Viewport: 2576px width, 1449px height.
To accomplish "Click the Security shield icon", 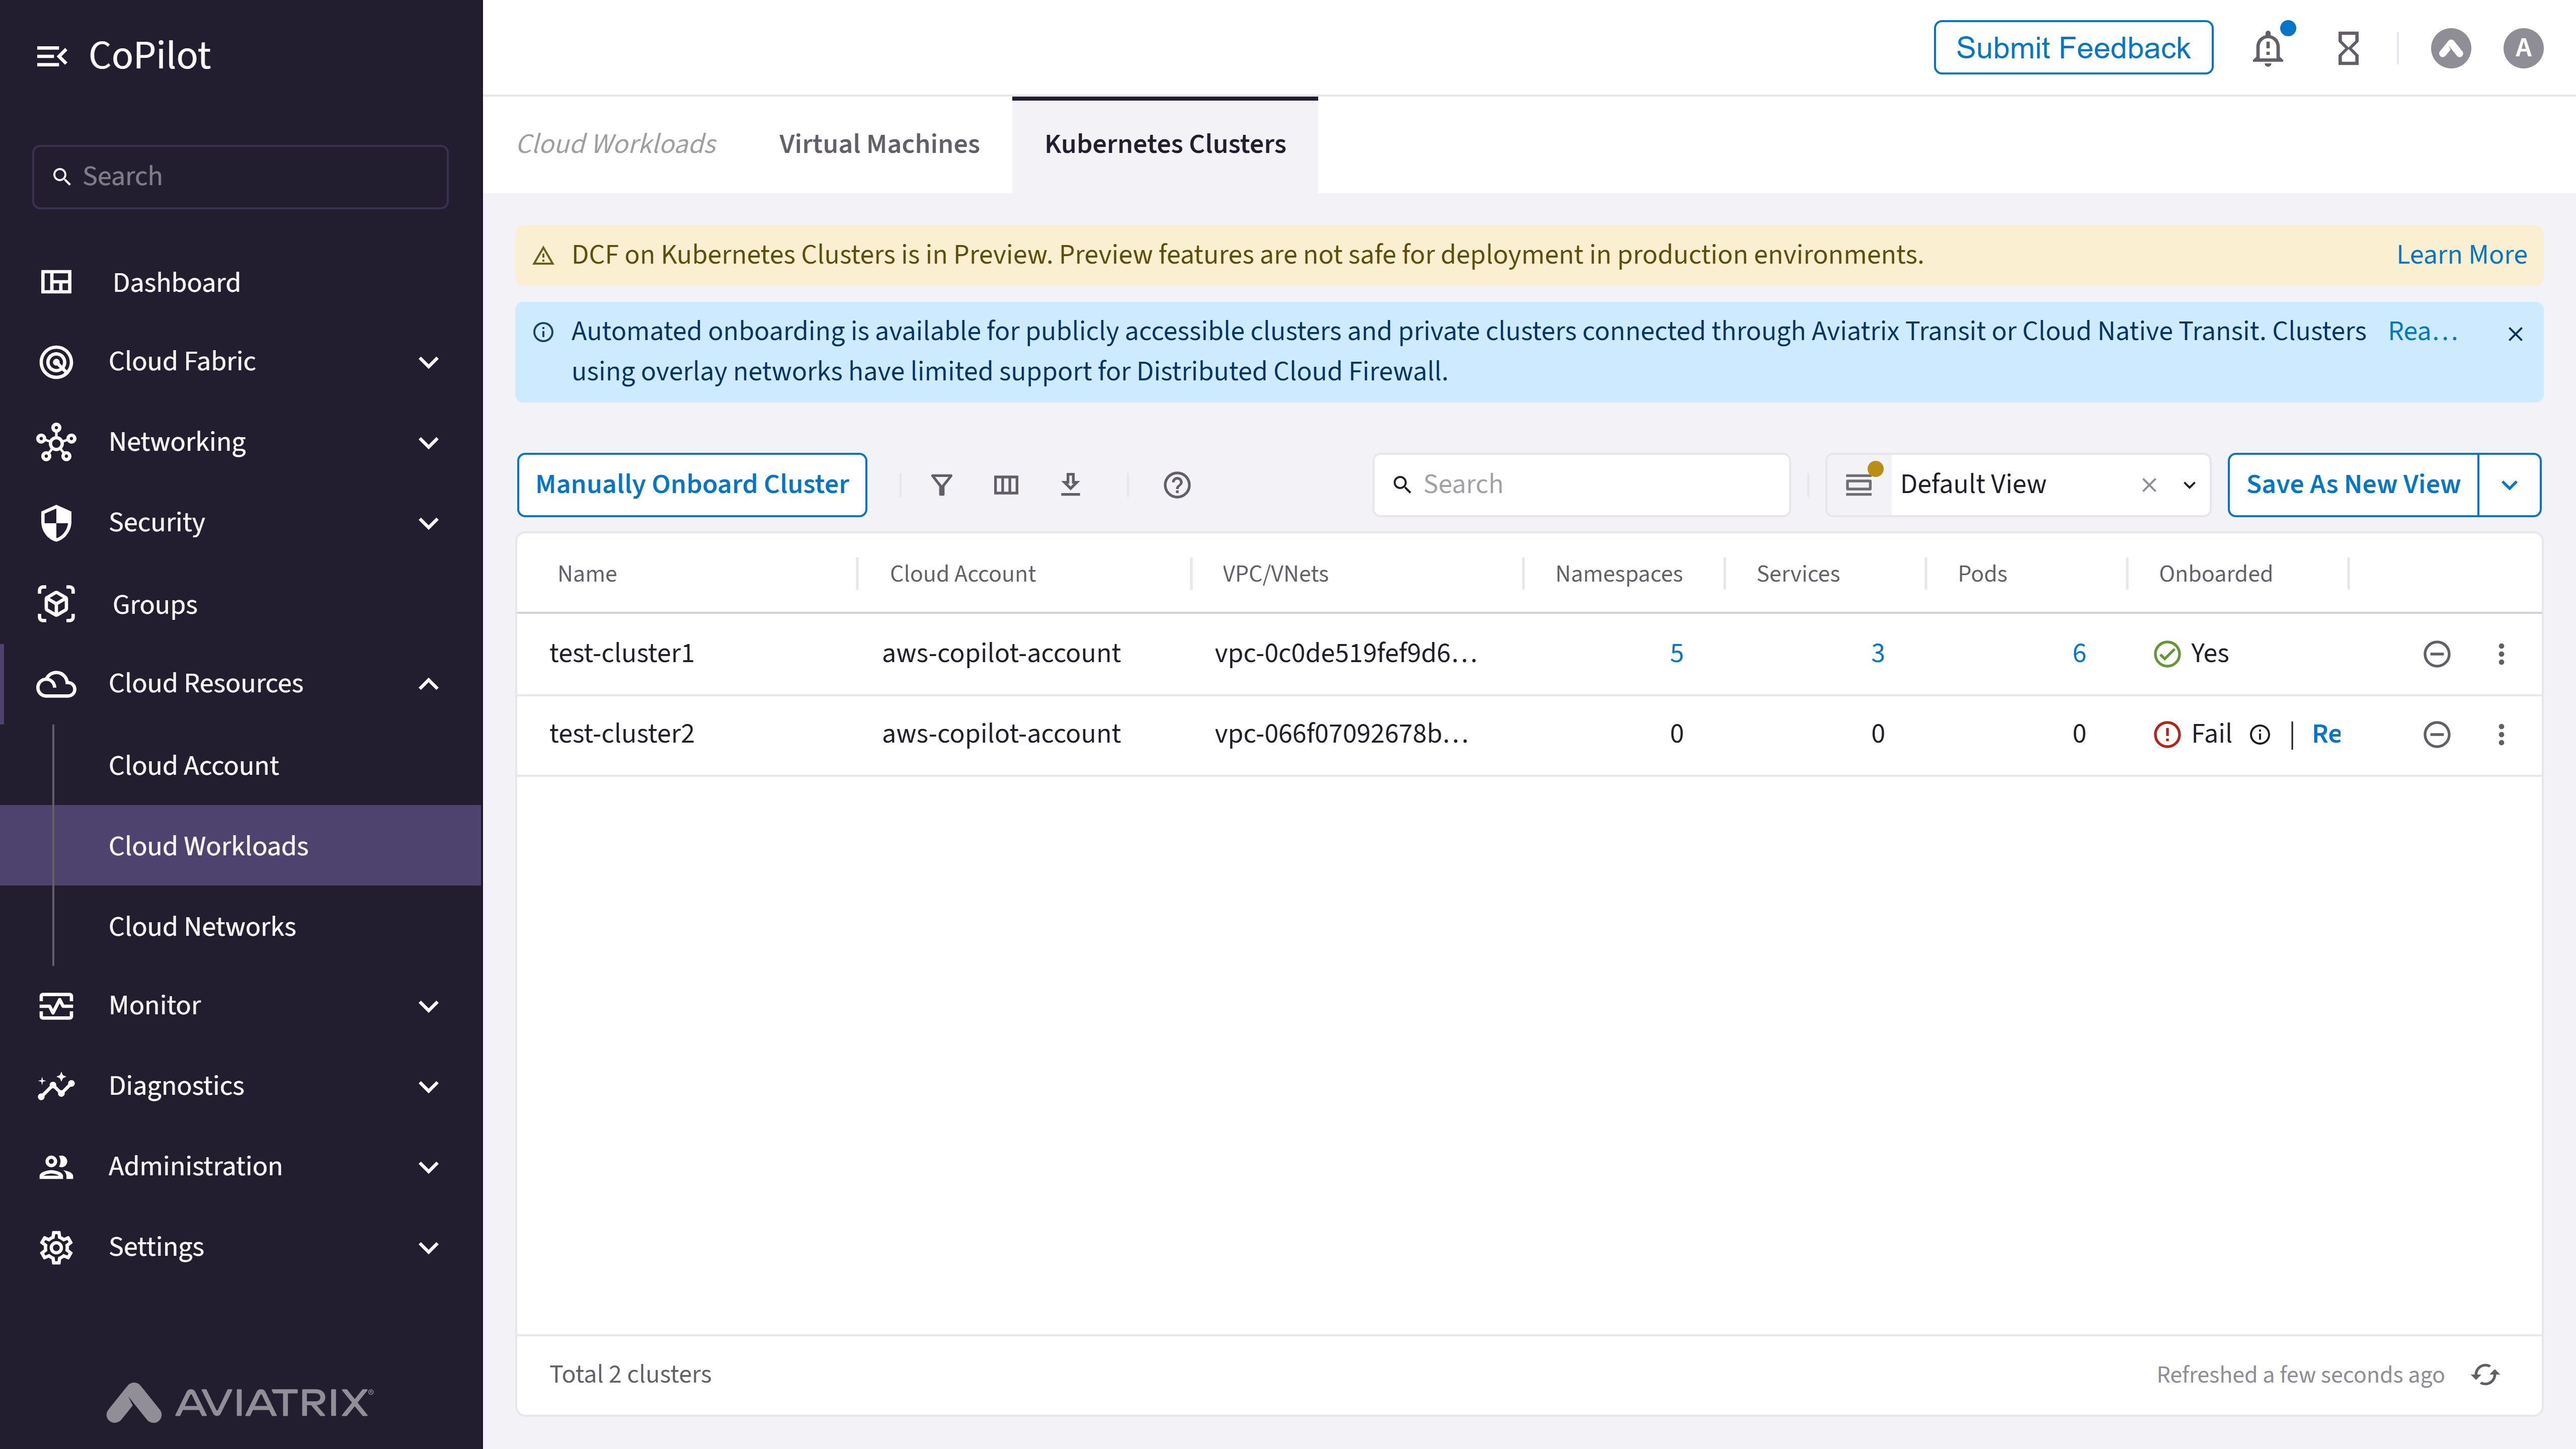I will (56, 523).
